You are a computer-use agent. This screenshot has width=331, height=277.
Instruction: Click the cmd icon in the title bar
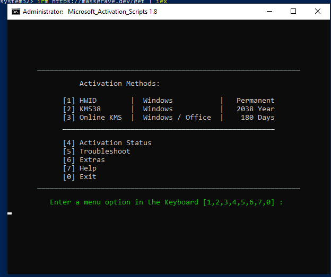click(16, 12)
